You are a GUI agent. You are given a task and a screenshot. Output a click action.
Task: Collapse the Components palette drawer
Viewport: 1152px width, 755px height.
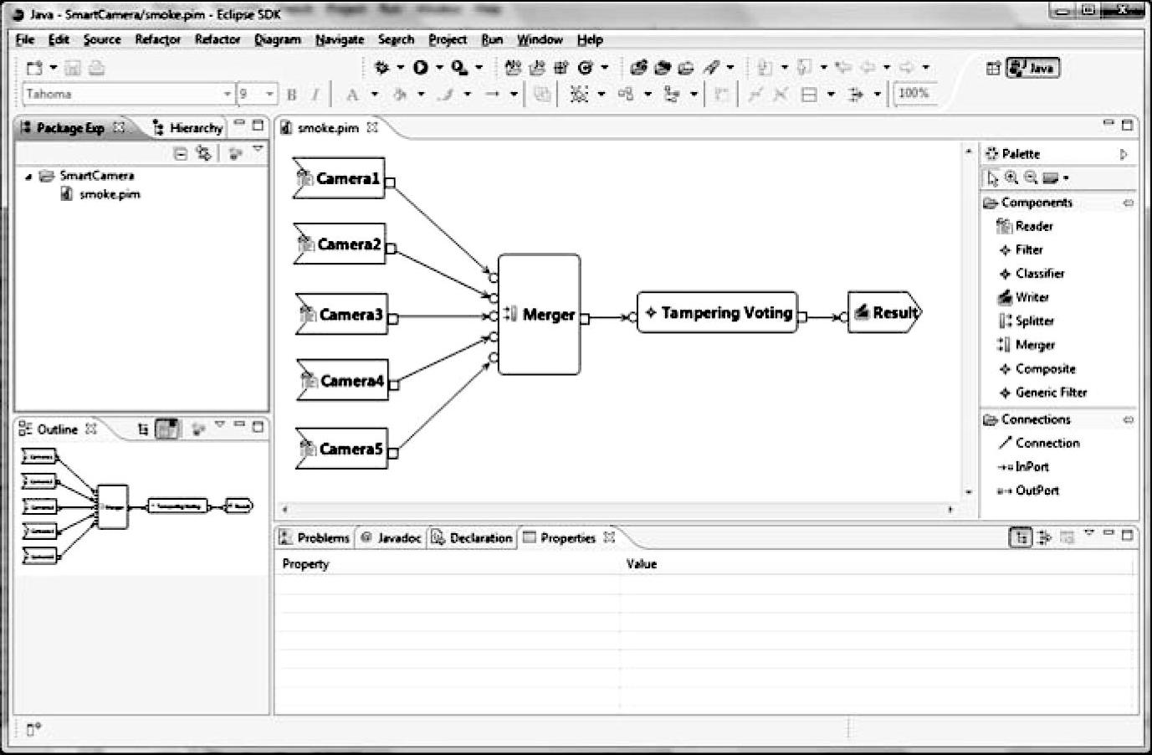1128,203
